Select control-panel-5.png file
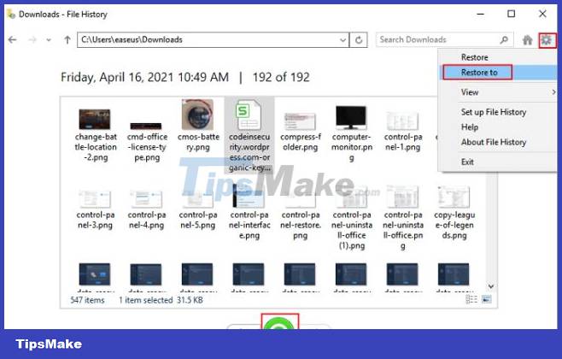 click(x=198, y=209)
